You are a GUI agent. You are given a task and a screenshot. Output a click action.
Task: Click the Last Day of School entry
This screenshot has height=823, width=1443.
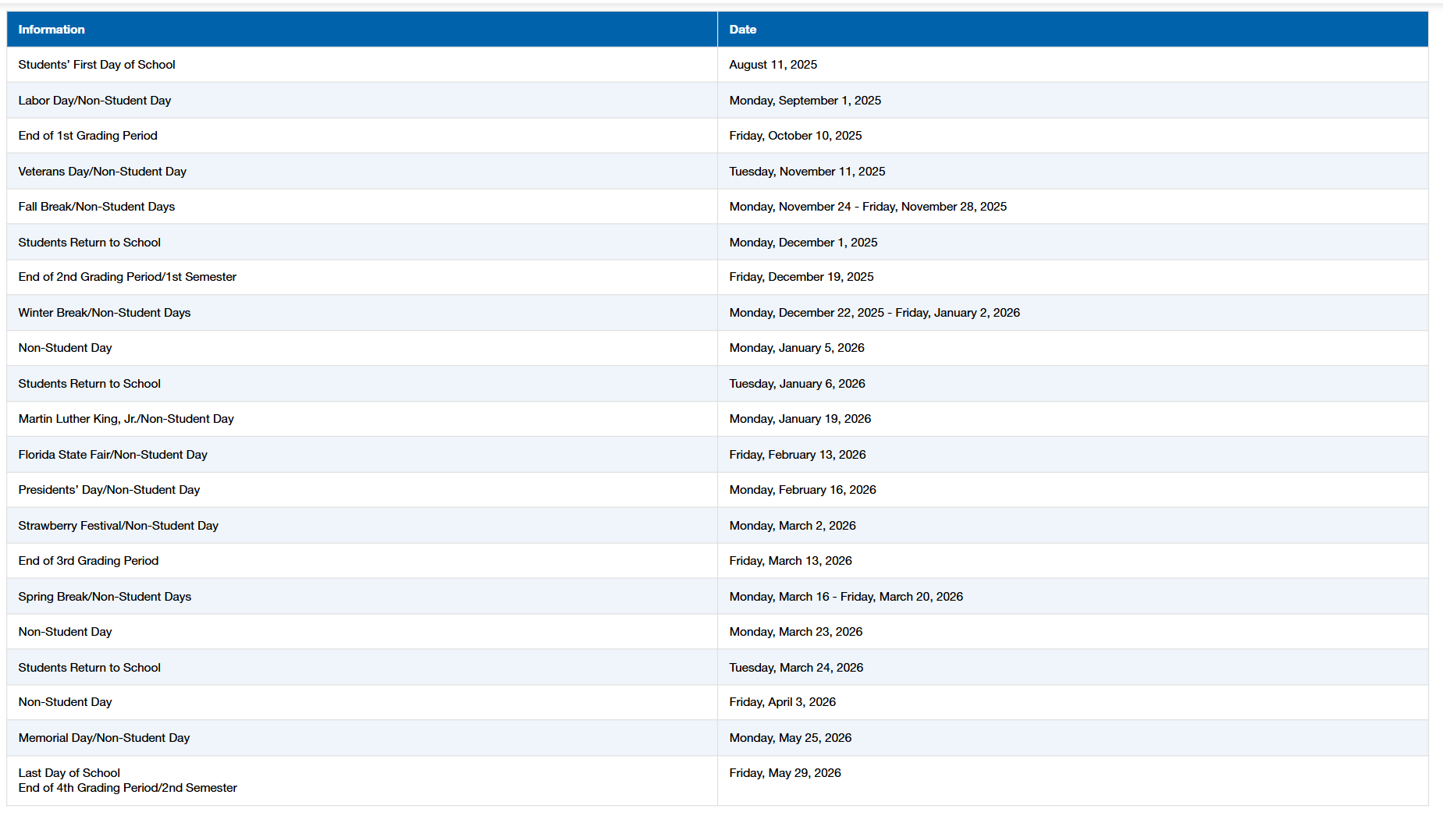69,772
